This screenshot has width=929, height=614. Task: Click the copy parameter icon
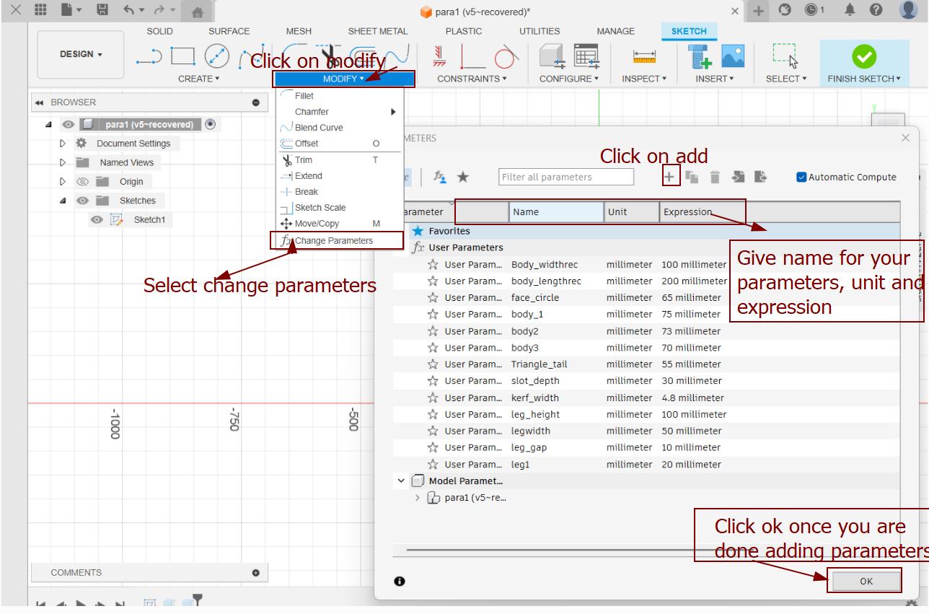(692, 177)
